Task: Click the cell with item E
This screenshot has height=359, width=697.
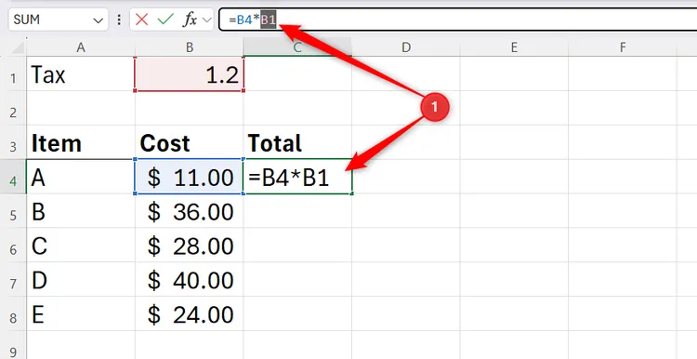Action: (81, 313)
